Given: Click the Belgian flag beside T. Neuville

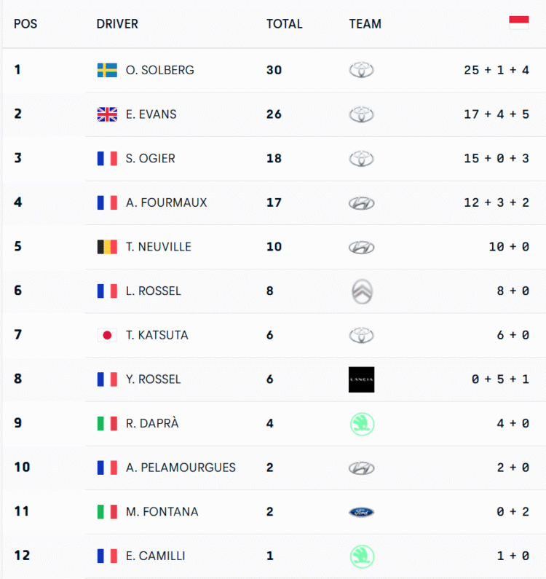Looking at the screenshot, I should pos(107,247).
